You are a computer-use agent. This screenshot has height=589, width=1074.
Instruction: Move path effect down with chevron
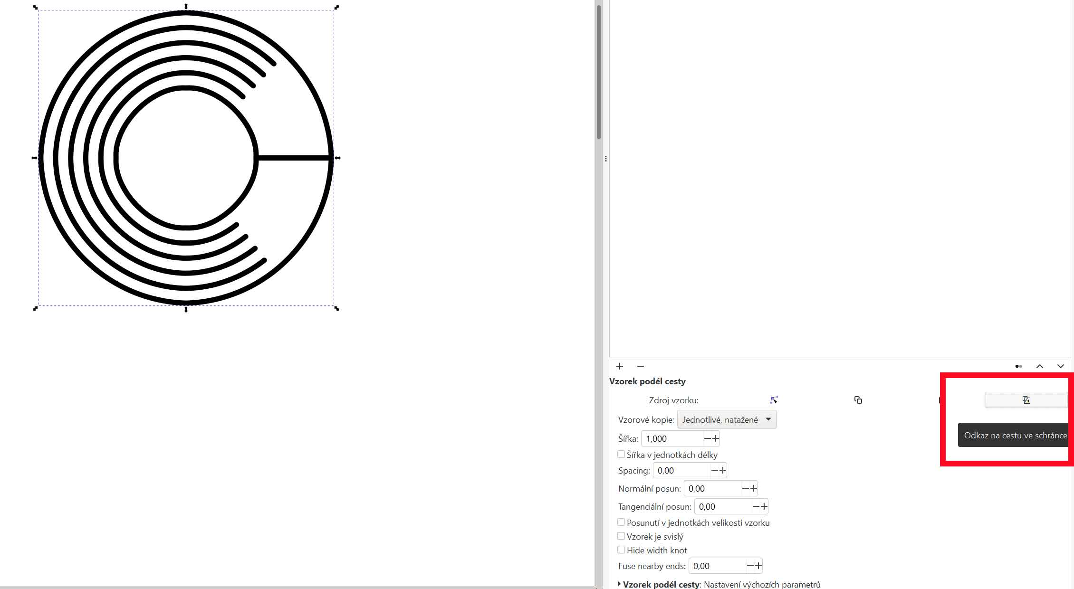[1061, 366]
